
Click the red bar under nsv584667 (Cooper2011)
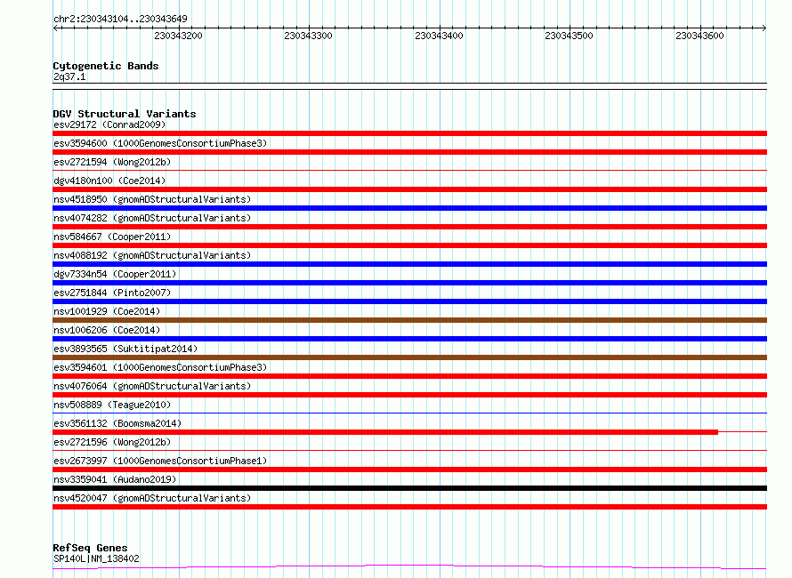(x=409, y=245)
